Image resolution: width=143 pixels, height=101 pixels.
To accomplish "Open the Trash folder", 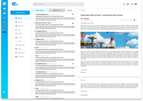I will [x=19, y=37].
